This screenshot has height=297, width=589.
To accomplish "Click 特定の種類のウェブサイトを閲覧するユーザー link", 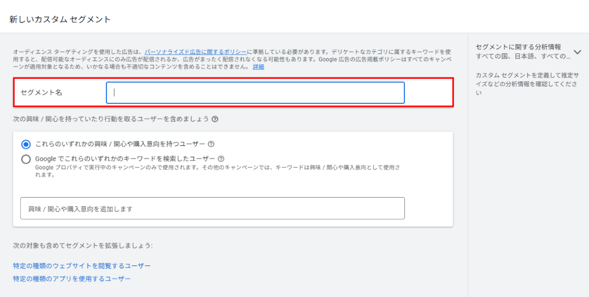I will pyautogui.click(x=82, y=266).
